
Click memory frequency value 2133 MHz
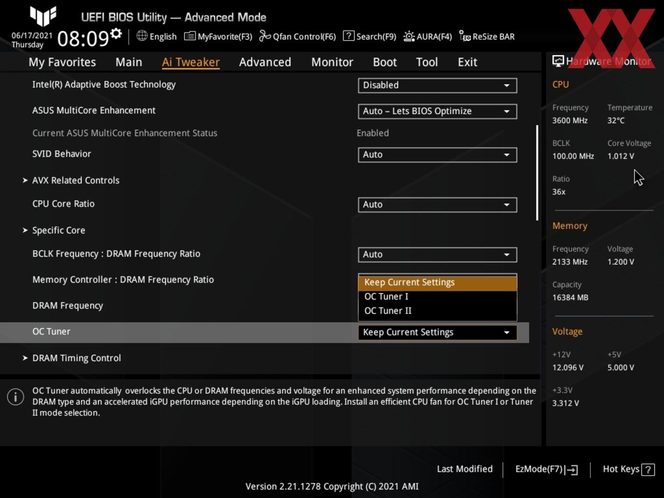coord(570,262)
